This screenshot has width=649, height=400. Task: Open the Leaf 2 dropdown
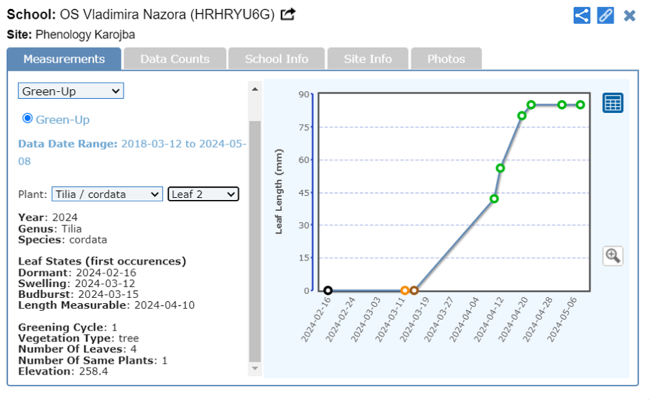pos(203,194)
